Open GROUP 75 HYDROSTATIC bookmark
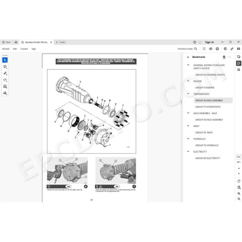Viewport: 242px width, 242px height. [208, 107]
